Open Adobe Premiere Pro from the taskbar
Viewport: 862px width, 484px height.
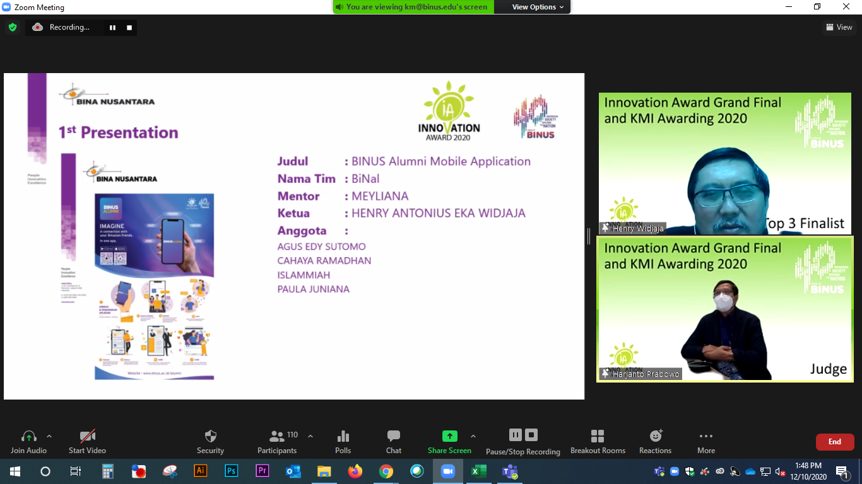click(263, 471)
